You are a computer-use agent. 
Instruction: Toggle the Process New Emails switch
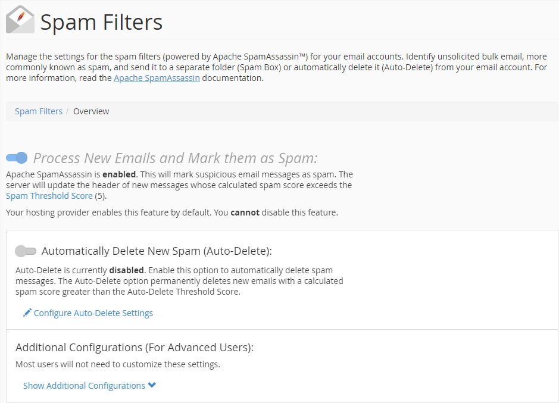[17, 158]
